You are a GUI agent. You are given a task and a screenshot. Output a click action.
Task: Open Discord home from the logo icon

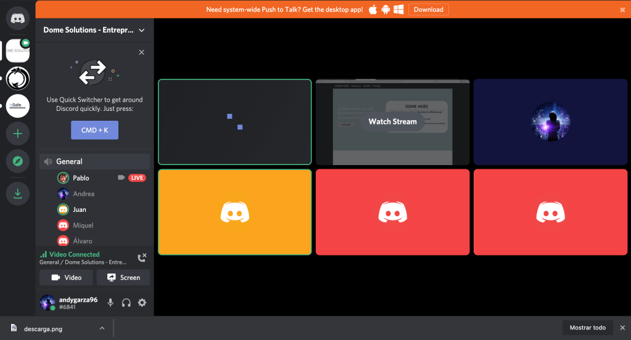17,18
